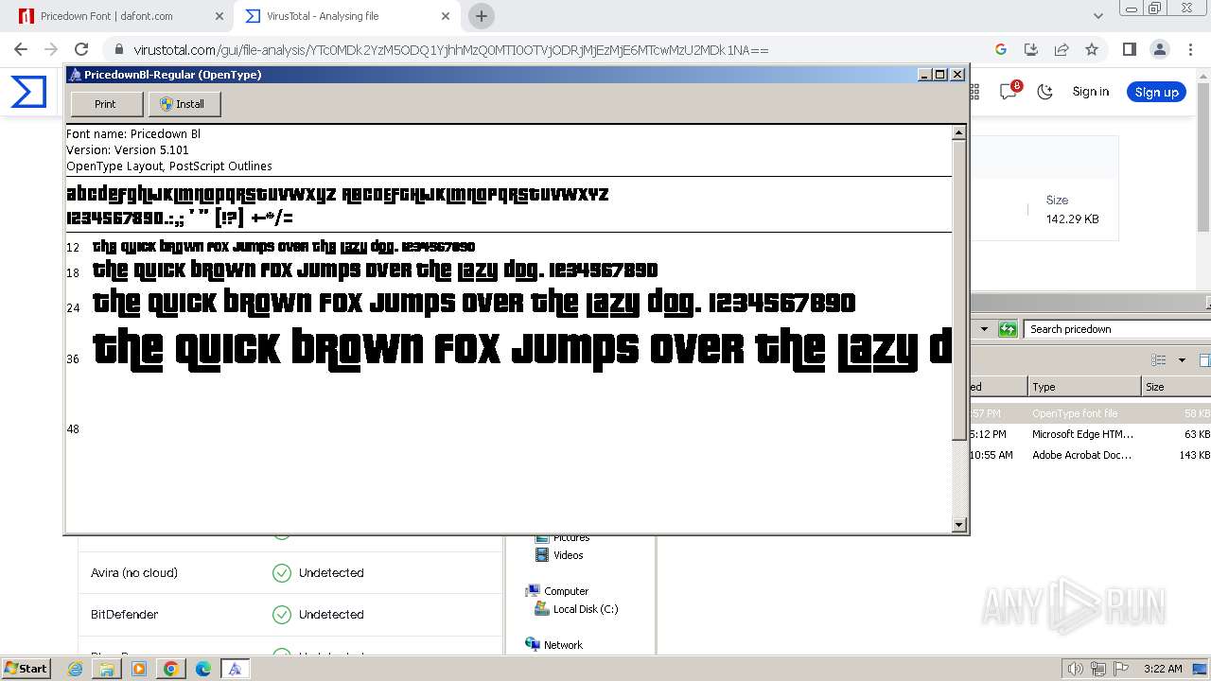Open VirusTotal notifications chat icon
The image size is (1211, 681).
click(1009, 92)
